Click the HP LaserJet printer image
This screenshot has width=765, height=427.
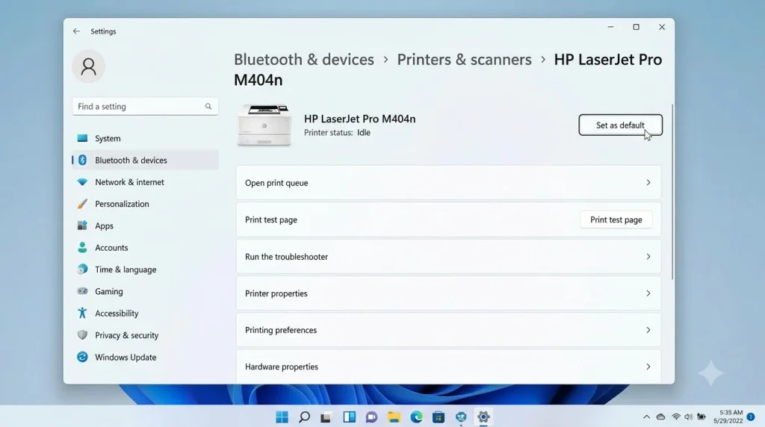click(264, 125)
